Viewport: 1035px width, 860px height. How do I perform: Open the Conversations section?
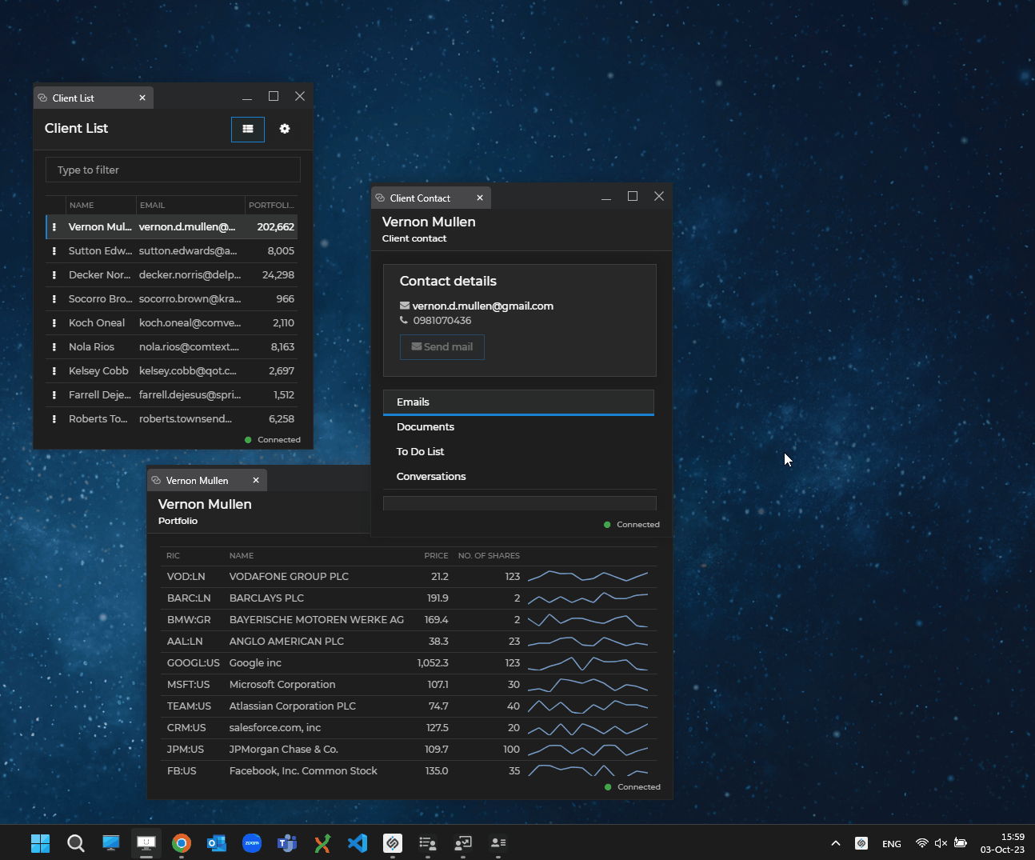[431, 477]
